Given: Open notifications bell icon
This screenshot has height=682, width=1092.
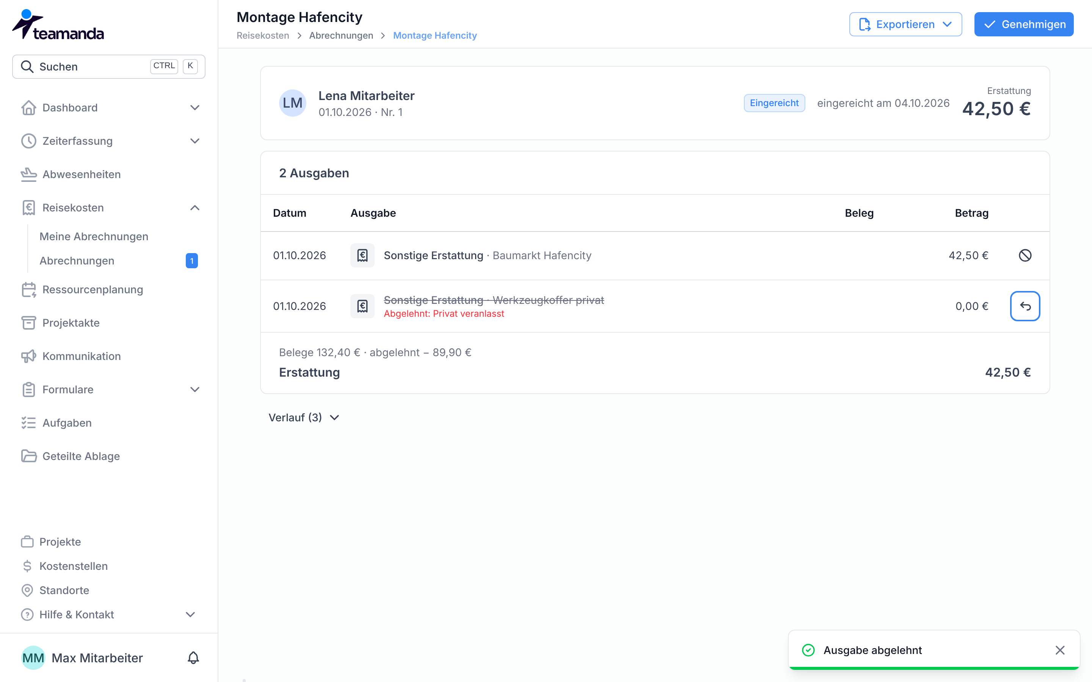Looking at the screenshot, I should (193, 658).
